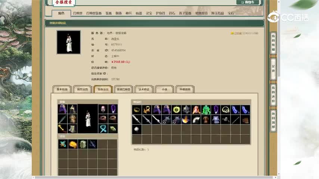Screen dimensions: 319x179
Task: Select the gray hat in inventory
Action: point(226,120)
